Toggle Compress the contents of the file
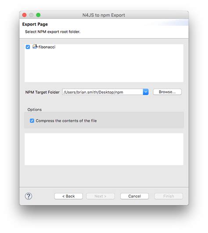Screen dimensions: 208x233 point(32,121)
